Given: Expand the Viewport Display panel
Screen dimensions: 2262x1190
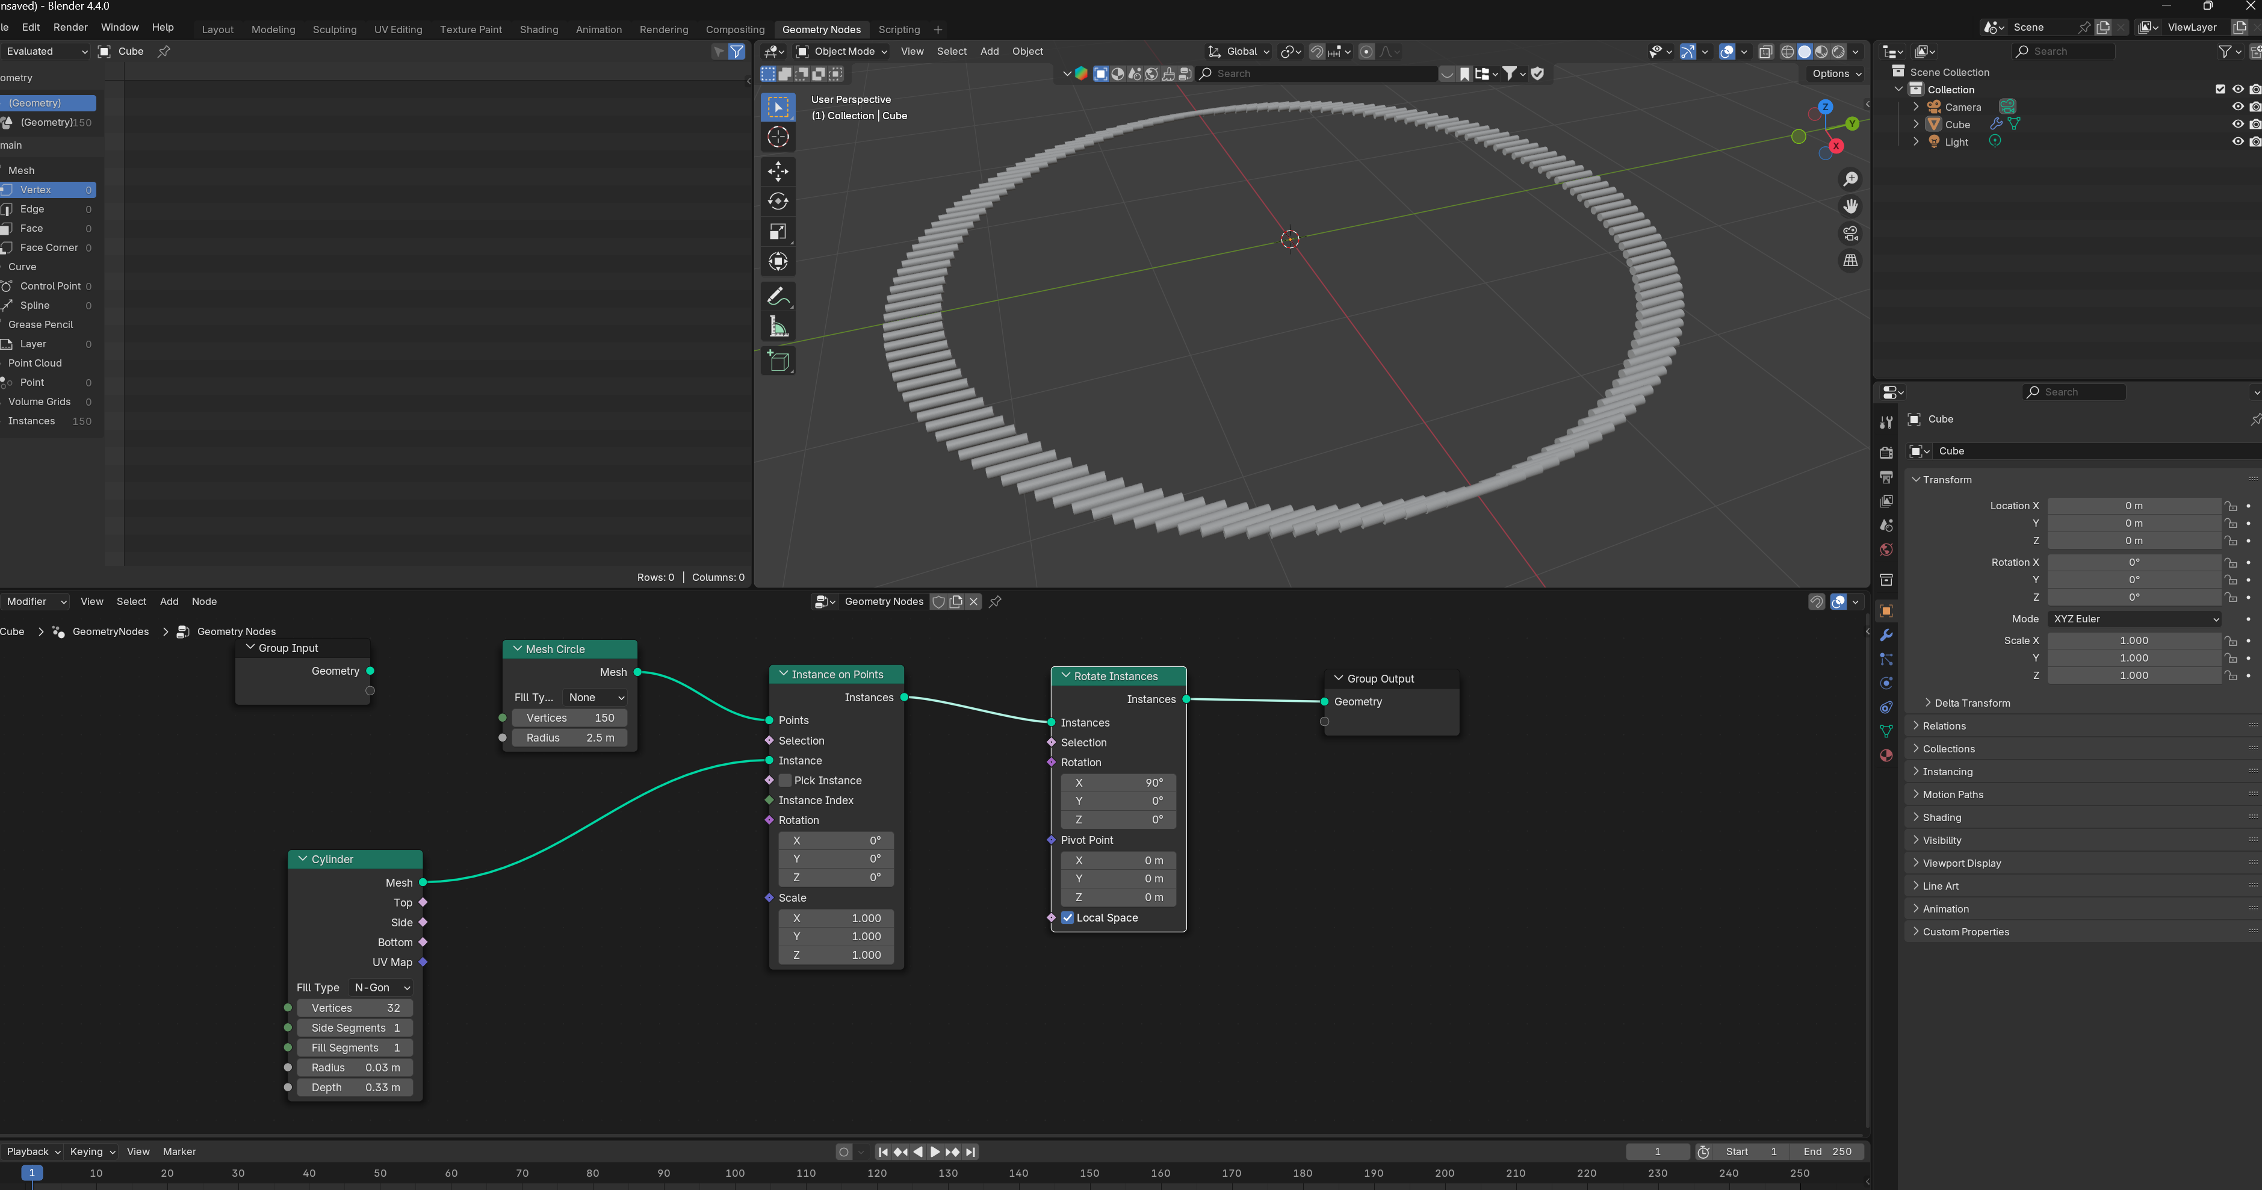Looking at the screenshot, I should (1961, 863).
